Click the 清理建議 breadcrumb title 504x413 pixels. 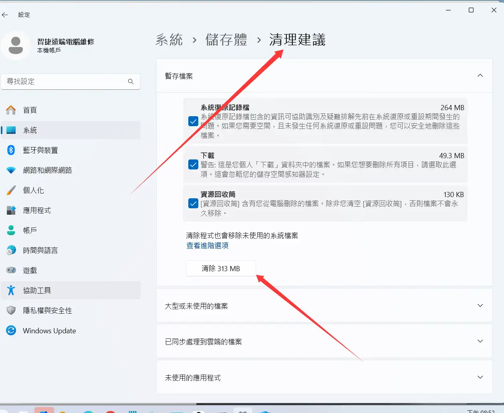[x=297, y=40]
